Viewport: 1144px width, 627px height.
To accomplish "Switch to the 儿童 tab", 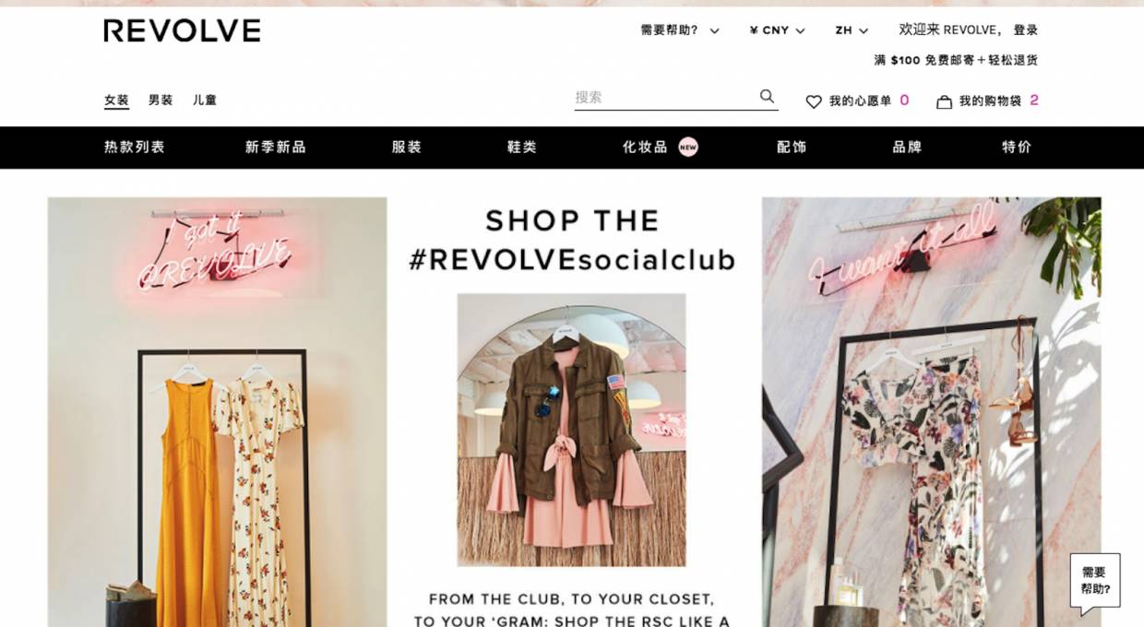I will (205, 101).
